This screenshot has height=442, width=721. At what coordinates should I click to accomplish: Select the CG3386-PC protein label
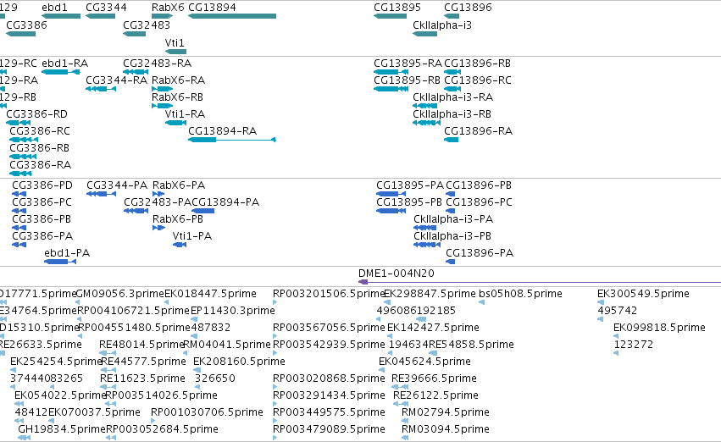click(x=42, y=202)
